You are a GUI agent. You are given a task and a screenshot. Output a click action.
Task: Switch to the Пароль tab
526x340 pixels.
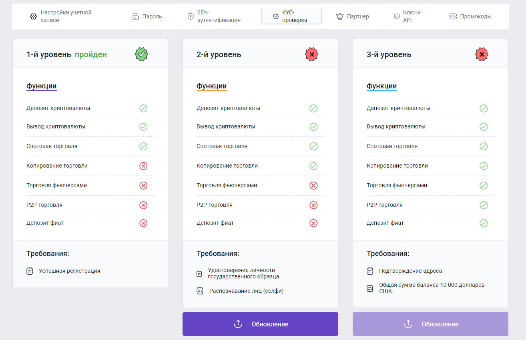[x=147, y=16]
